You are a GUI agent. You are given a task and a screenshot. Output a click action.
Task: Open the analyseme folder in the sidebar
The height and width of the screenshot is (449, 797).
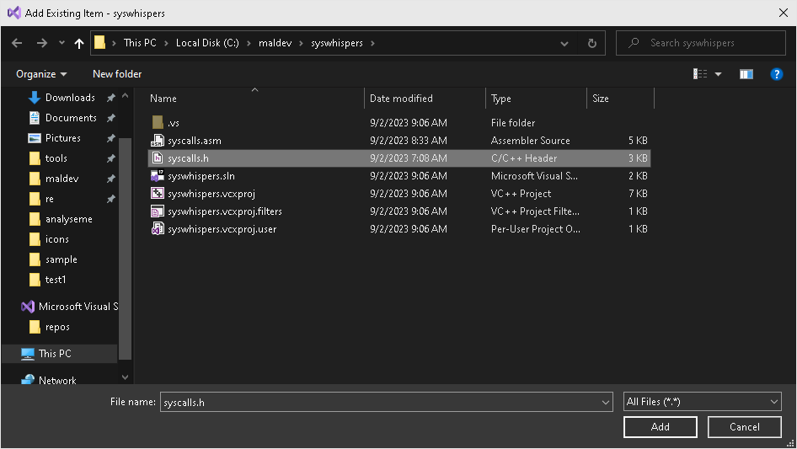click(x=68, y=219)
